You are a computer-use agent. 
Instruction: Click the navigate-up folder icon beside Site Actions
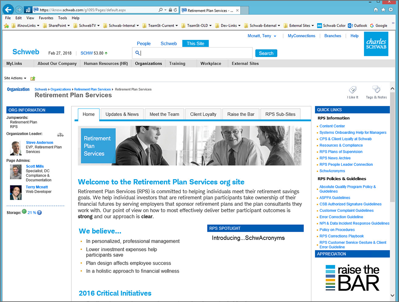pyautogui.click(x=33, y=78)
